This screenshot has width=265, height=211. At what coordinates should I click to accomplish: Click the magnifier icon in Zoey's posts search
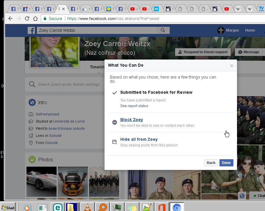coord(32,84)
